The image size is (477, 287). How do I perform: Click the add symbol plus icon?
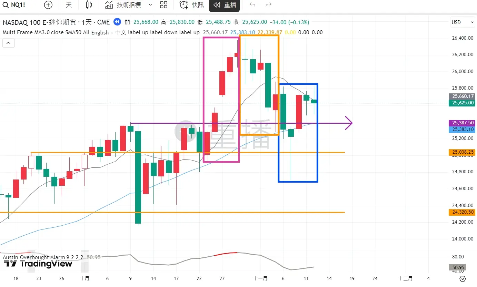tap(48, 5)
